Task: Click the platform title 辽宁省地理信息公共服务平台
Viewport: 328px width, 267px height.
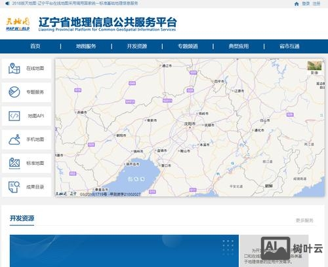Action: [x=108, y=22]
